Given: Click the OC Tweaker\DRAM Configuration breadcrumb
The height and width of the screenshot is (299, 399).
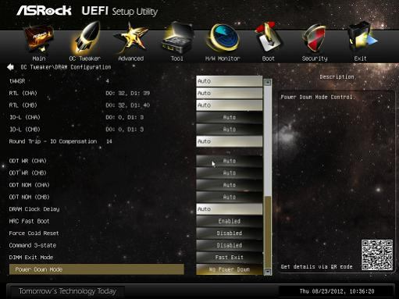Looking at the screenshot, I should pos(66,67).
